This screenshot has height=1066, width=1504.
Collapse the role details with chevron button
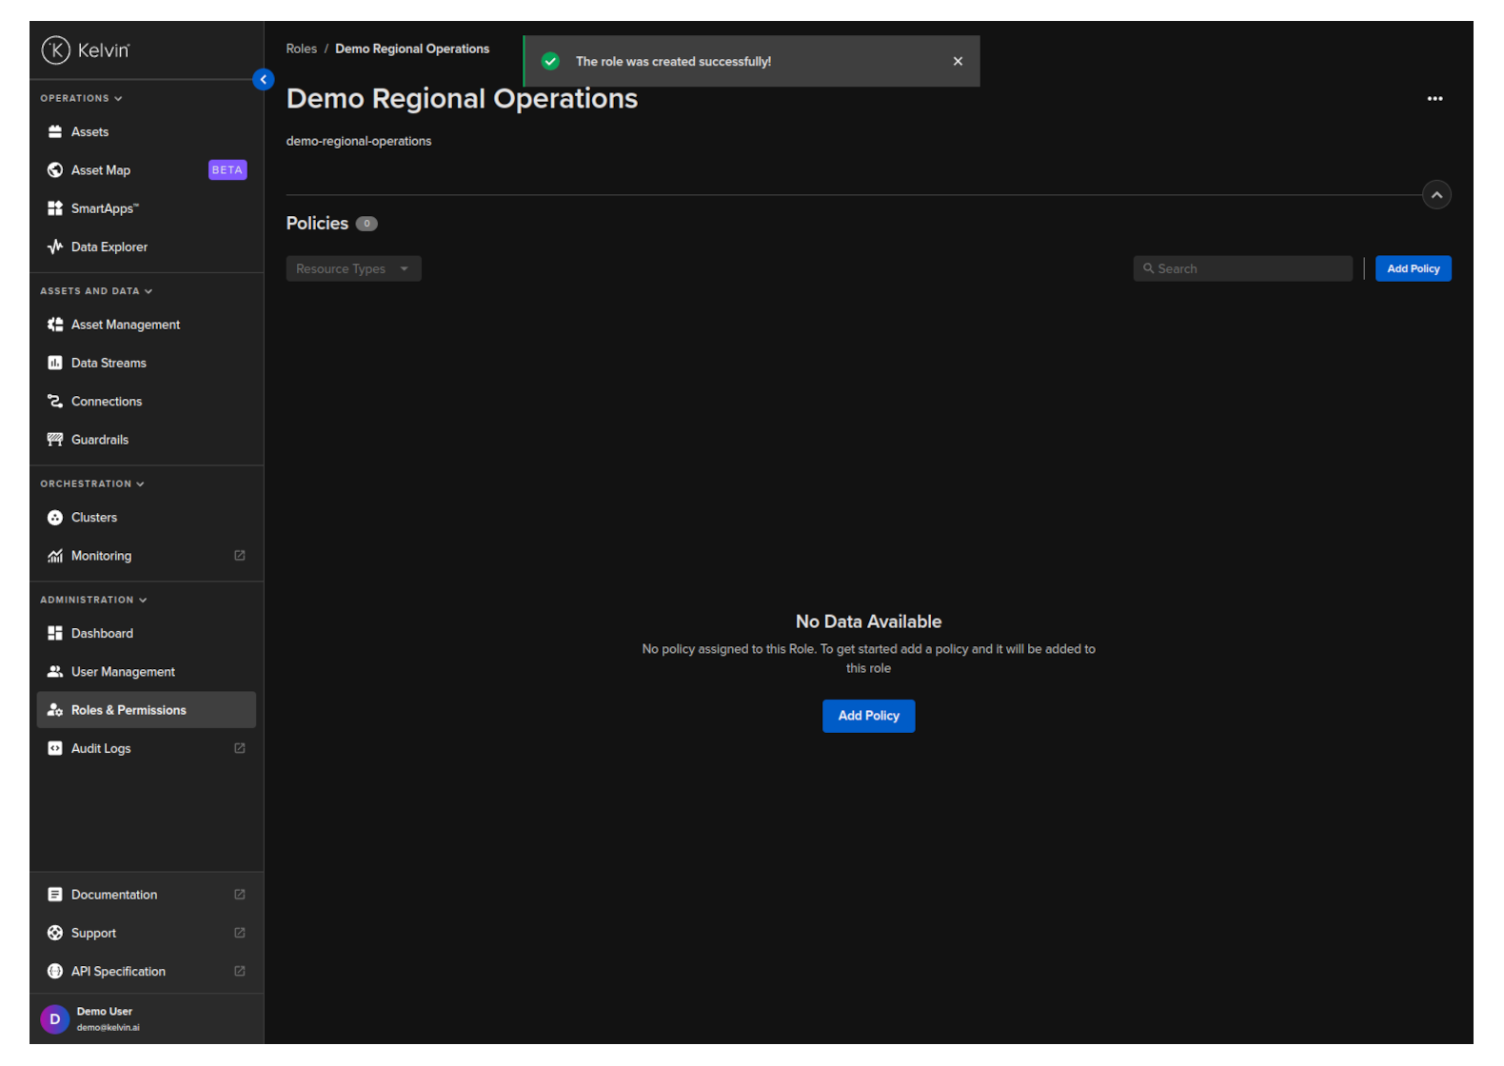(x=1435, y=195)
